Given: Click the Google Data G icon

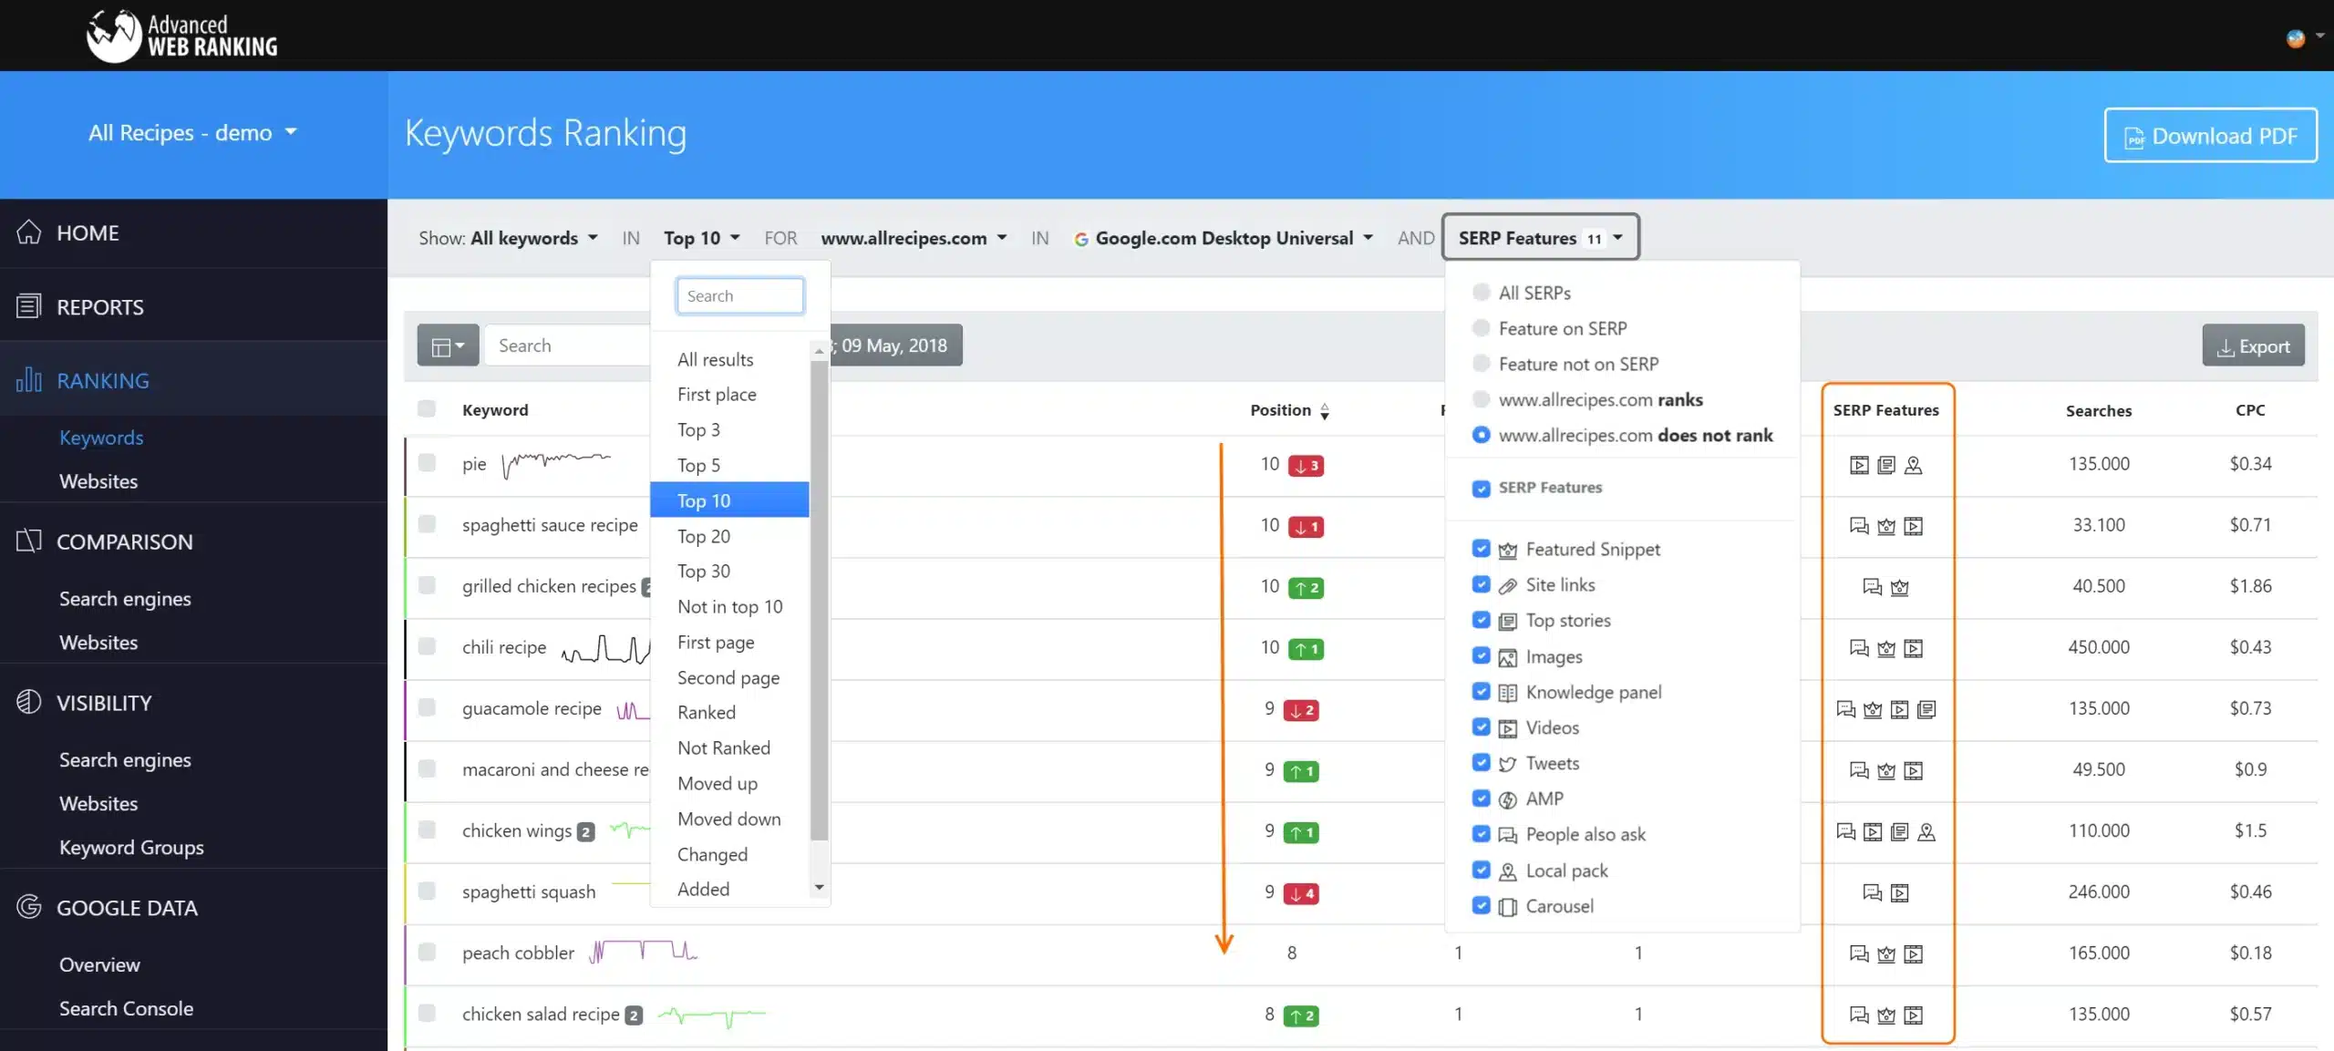Looking at the screenshot, I should (x=29, y=907).
